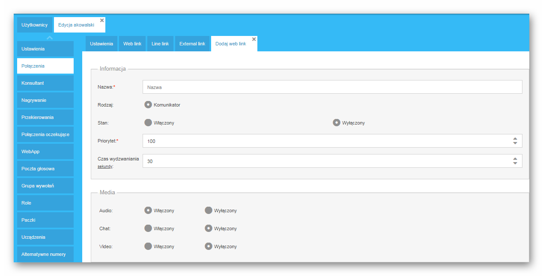The width and height of the screenshot is (543, 276).
Task: Disable Audio with Wyłączony radio
Action: click(x=209, y=211)
